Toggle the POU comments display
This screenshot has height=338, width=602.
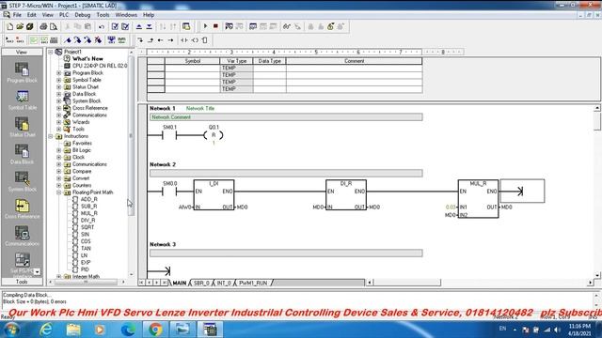[x=34, y=39]
